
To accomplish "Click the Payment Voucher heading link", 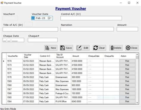I will click(71, 9).
